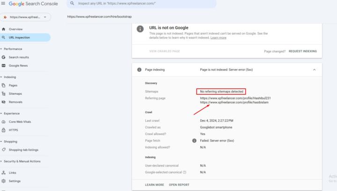Click in the Inspect any URL search field

click(142, 3)
